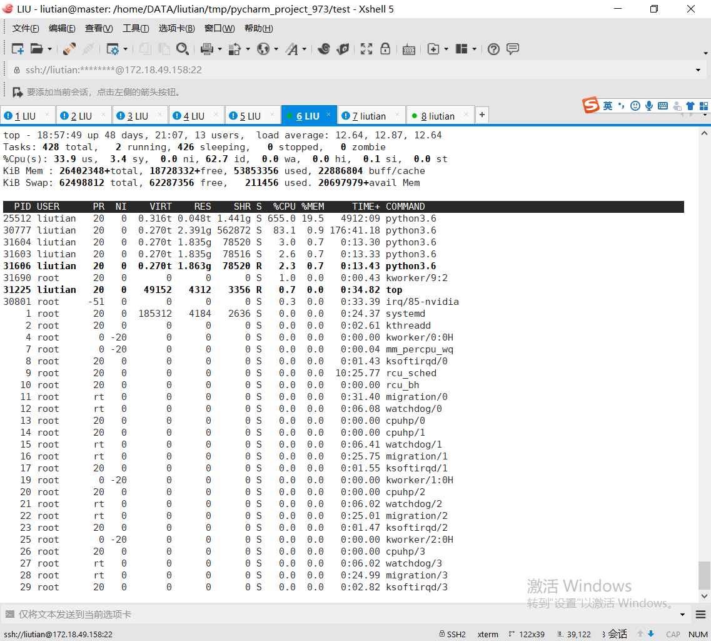This screenshot has width=711, height=641.
Task: Expand the session address bar dropdown
Action: (x=698, y=69)
